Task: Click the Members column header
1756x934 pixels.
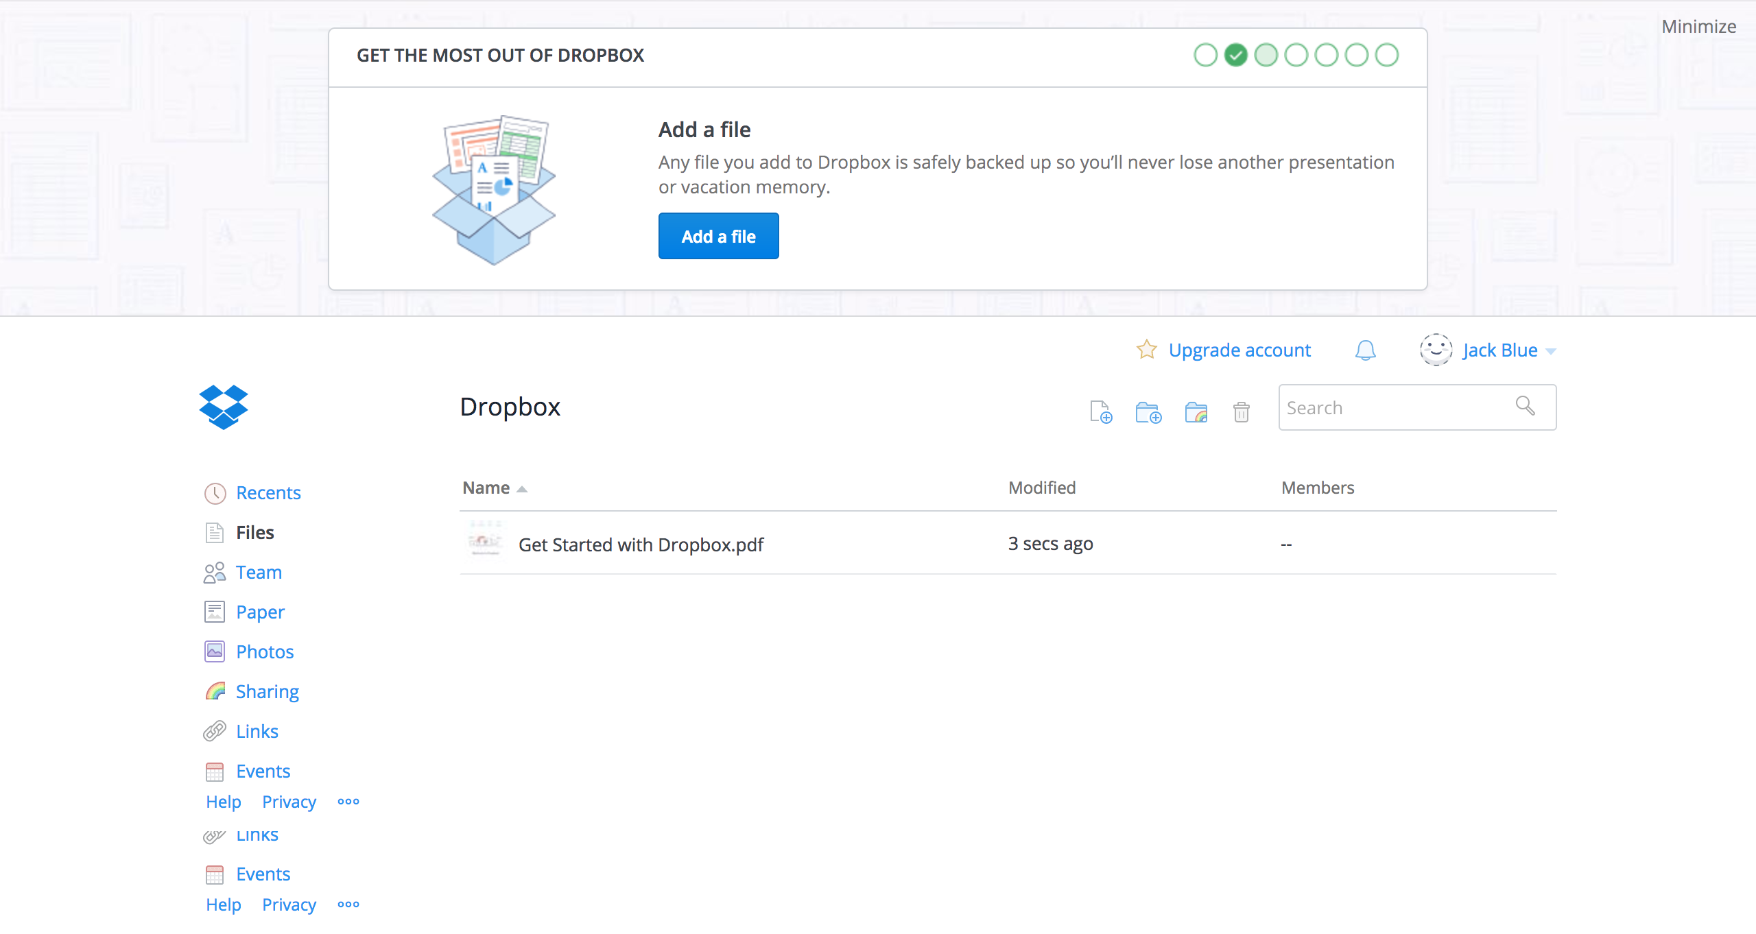Action: point(1318,488)
